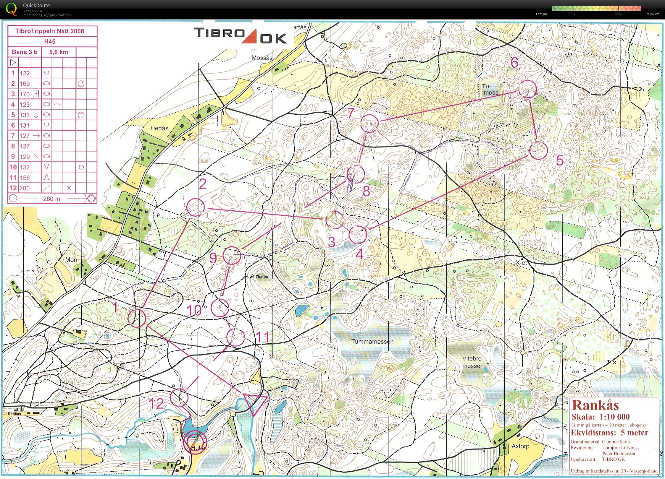Click control circle 2 on the map
The height and width of the screenshot is (479, 665).
(196, 207)
